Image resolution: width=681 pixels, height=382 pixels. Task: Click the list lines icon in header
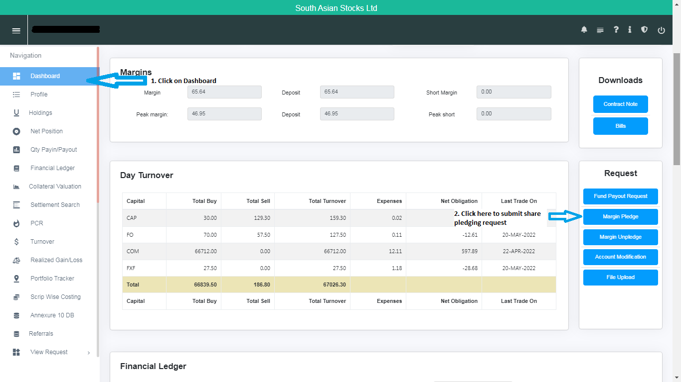click(x=600, y=30)
